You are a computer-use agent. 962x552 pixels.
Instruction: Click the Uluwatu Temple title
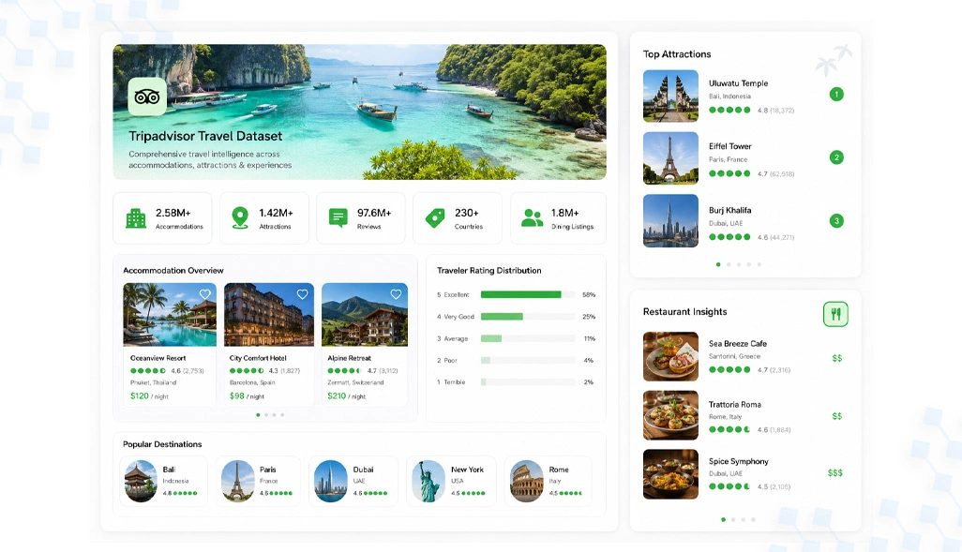738,83
